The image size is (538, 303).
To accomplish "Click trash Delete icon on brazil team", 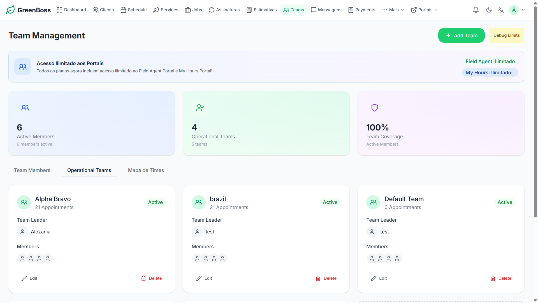I will (318, 278).
